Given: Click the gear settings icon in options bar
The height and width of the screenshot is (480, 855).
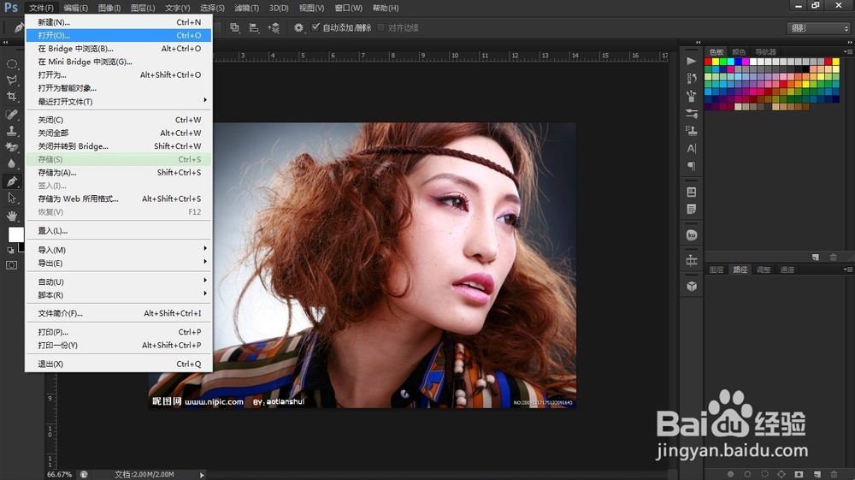Looking at the screenshot, I should [x=298, y=27].
